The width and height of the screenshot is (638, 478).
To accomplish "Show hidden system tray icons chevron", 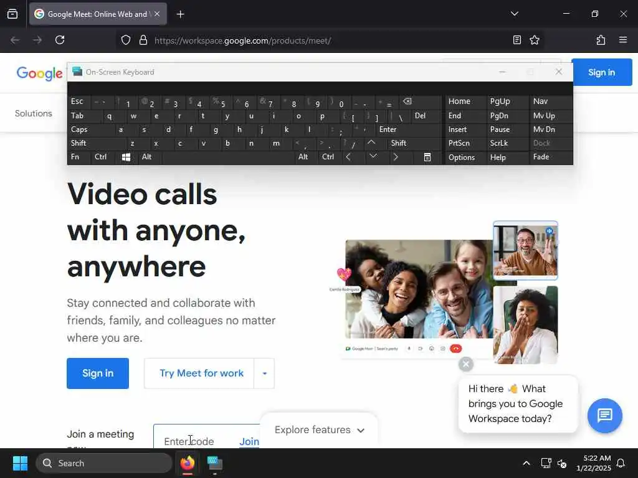I will (526, 463).
